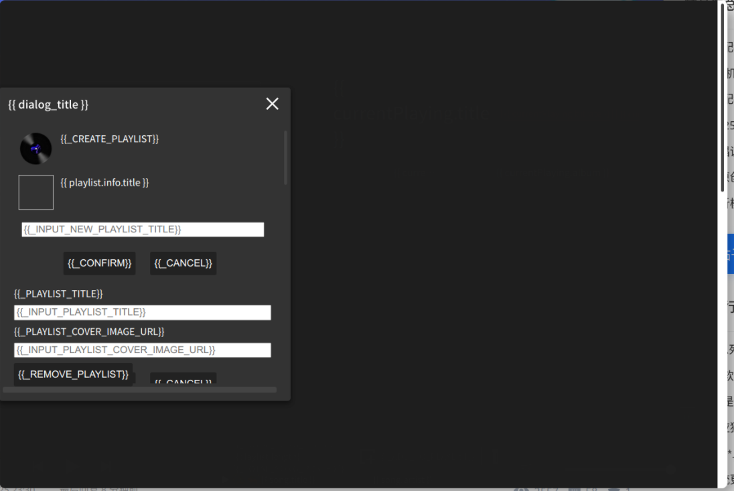Focus the {{_INPUT_PLAYLIST_COVER_IMAGE_URL}} field
734x491 pixels.
pyautogui.click(x=142, y=350)
